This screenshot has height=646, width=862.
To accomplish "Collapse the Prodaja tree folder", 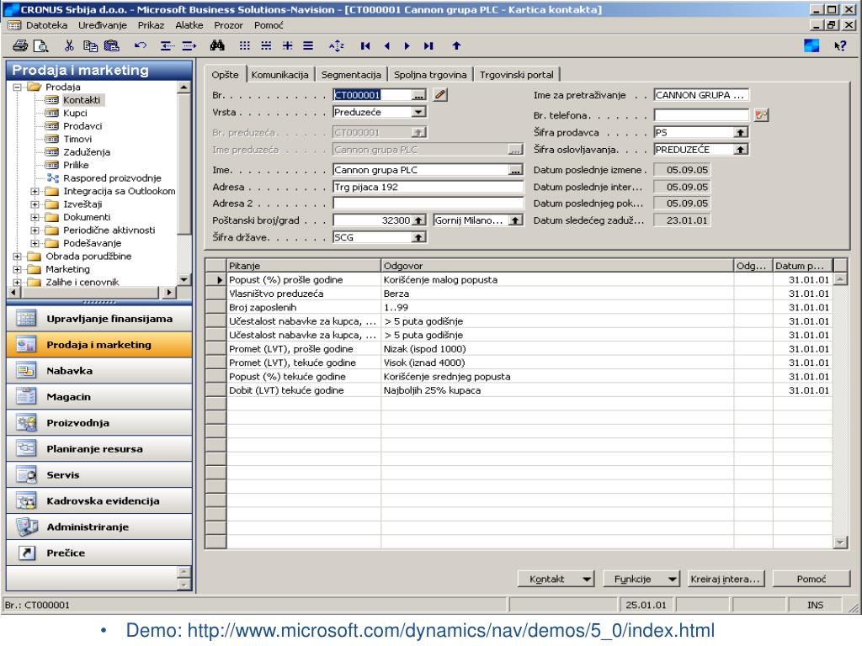I will (x=18, y=87).
